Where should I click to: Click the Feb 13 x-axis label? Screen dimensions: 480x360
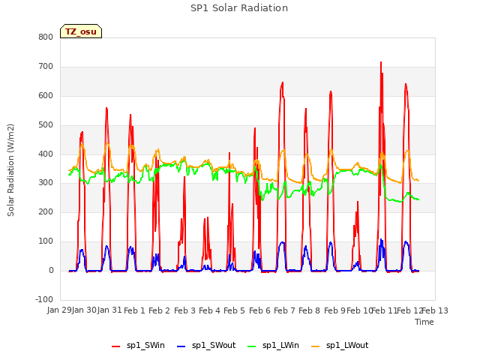pos(435,310)
